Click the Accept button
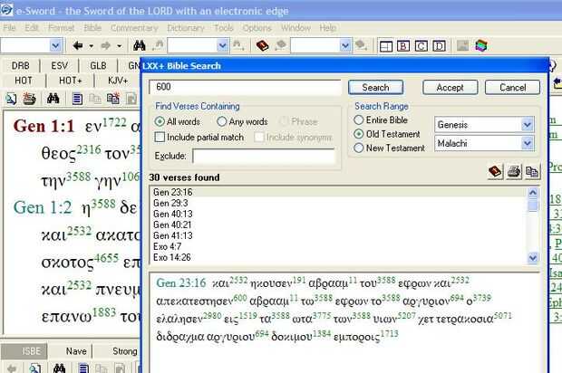 pyautogui.click(x=450, y=87)
